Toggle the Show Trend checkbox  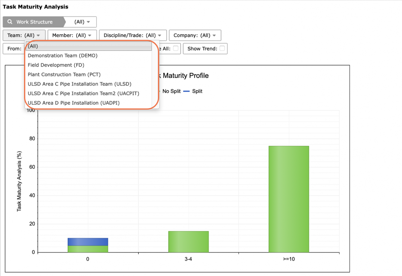click(x=222, y=48)
